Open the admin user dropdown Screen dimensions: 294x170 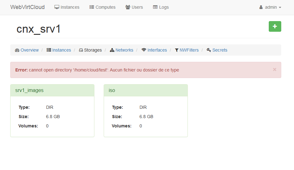(x=270, y=7)
